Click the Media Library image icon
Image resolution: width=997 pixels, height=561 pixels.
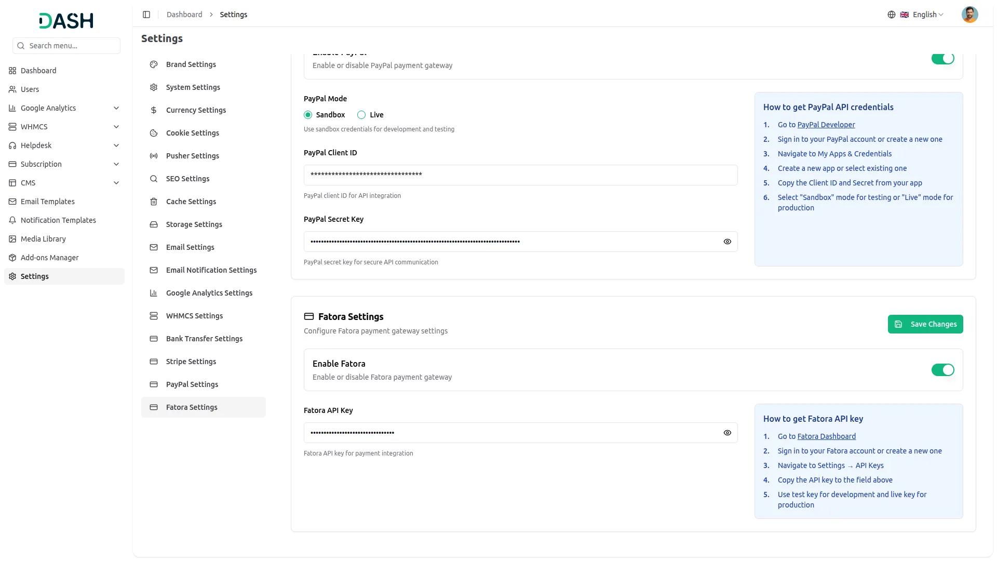coord(12,239)
